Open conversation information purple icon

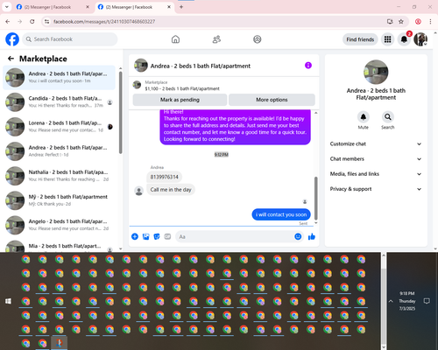[308, 66]
